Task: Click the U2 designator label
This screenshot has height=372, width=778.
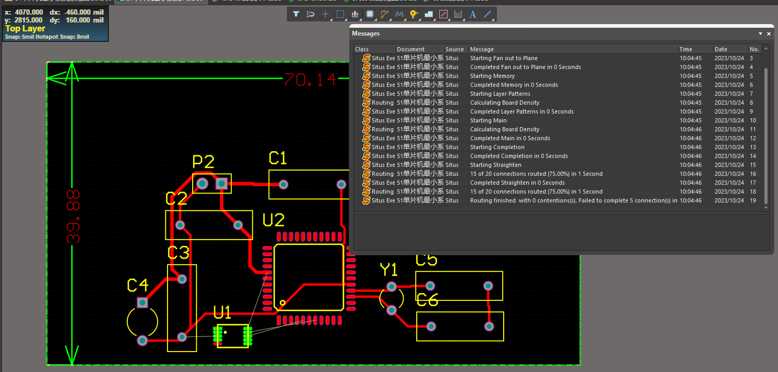Action: pyautogui.click(x=273, y=220)
